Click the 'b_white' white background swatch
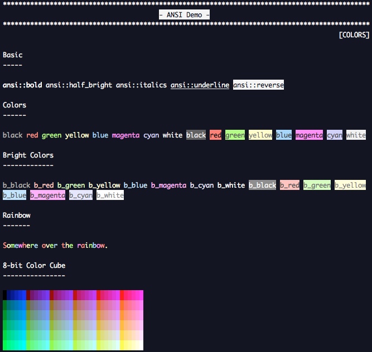Viewport: 372px width, 352px height. pyautogui.click(x=110, y=195)
